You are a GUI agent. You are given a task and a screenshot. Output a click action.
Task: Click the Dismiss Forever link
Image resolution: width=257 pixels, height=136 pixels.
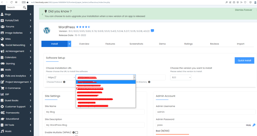(243, 10)
